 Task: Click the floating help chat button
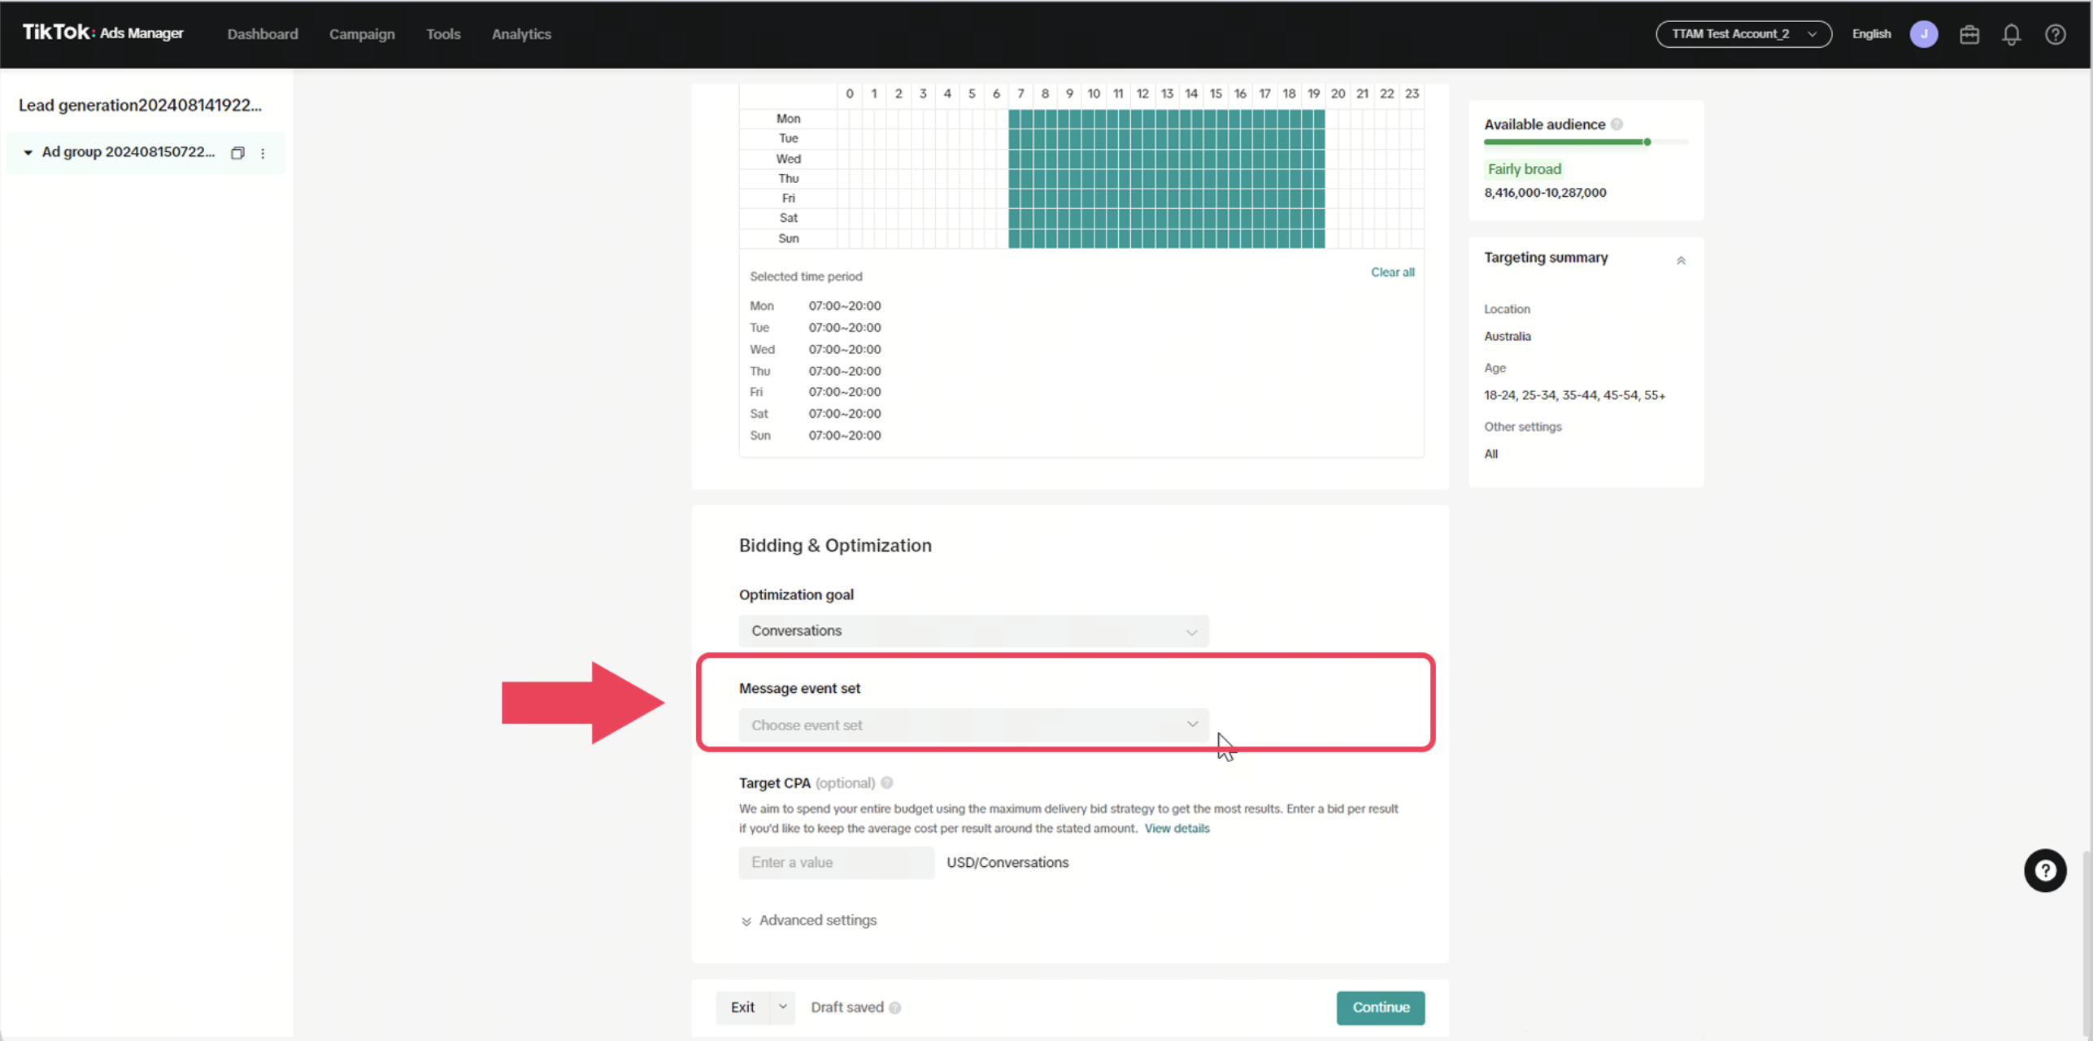(x=2044, y=870)
